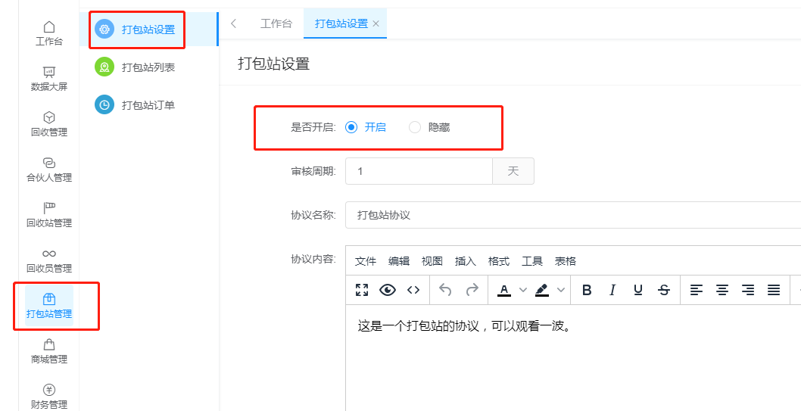Viewport: 801px width, 411px height.
Task: Toggle italic formatting
Action: tap(612, 290)
